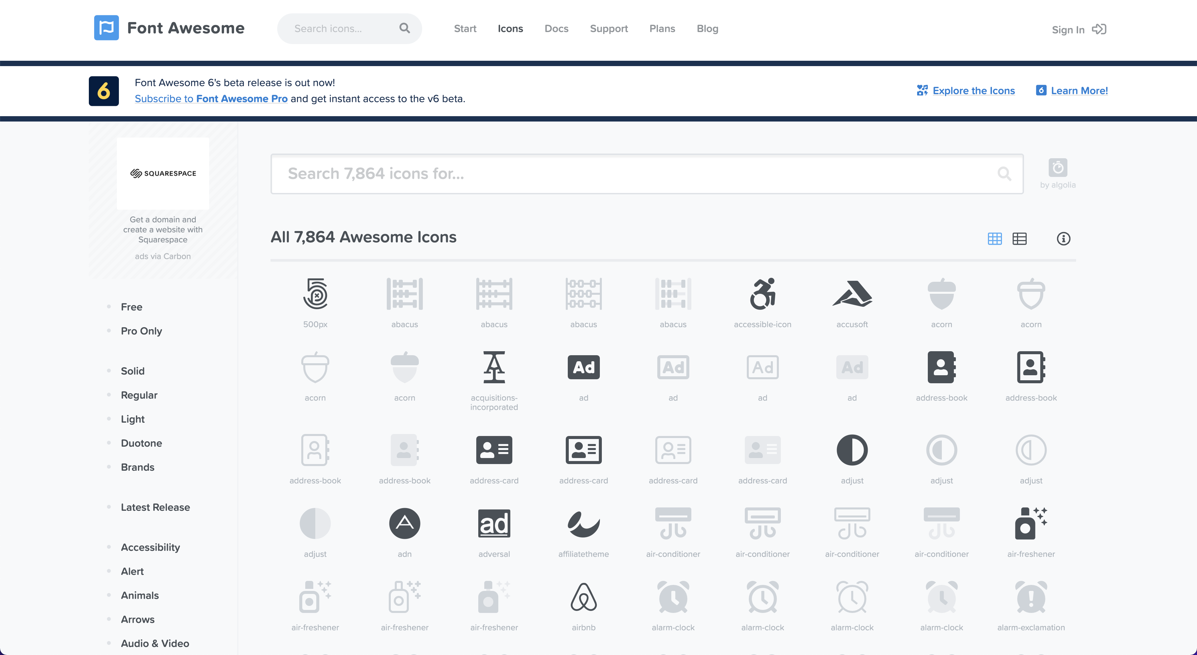The image size is (1197, 655).
Task: Click the Algolia stopwatch logo
Action: click(1058, 168)
